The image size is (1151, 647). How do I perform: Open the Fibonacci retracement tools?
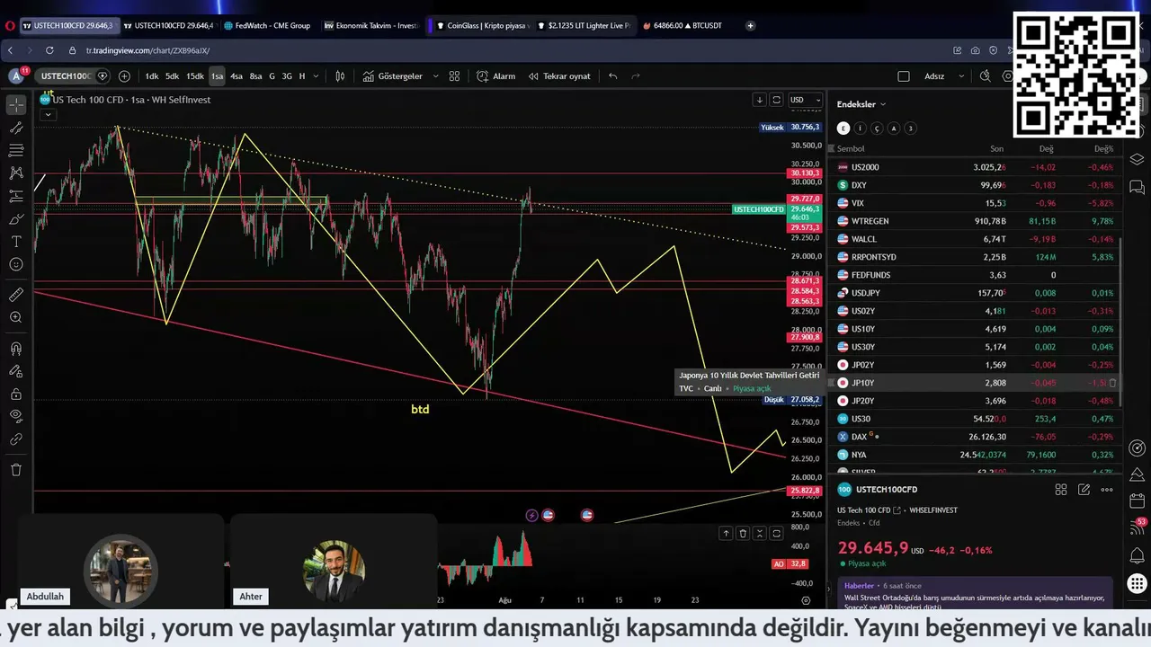(16, 150)
